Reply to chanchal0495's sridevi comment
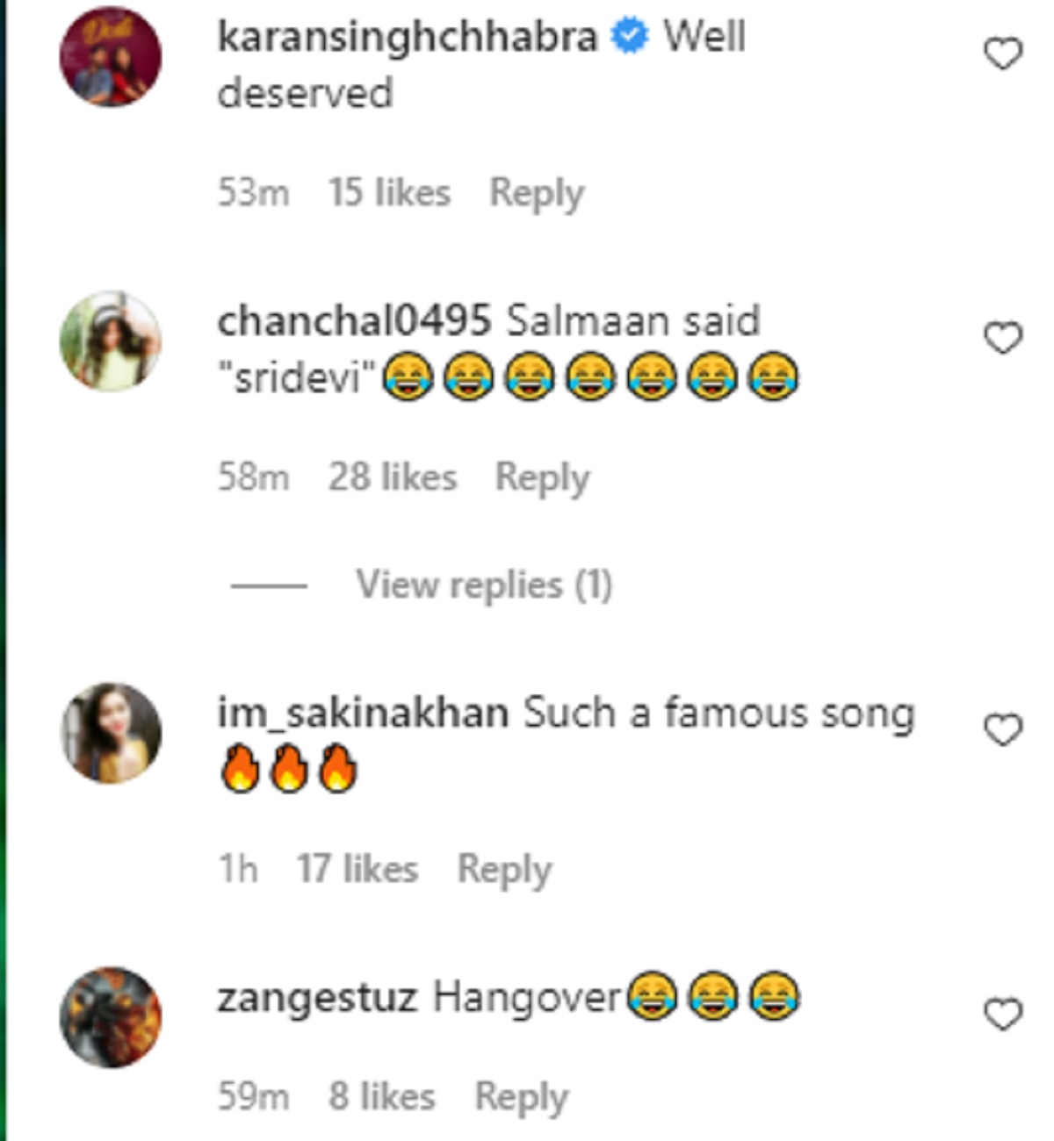Screen dimensions: 1054x1141 542,477
